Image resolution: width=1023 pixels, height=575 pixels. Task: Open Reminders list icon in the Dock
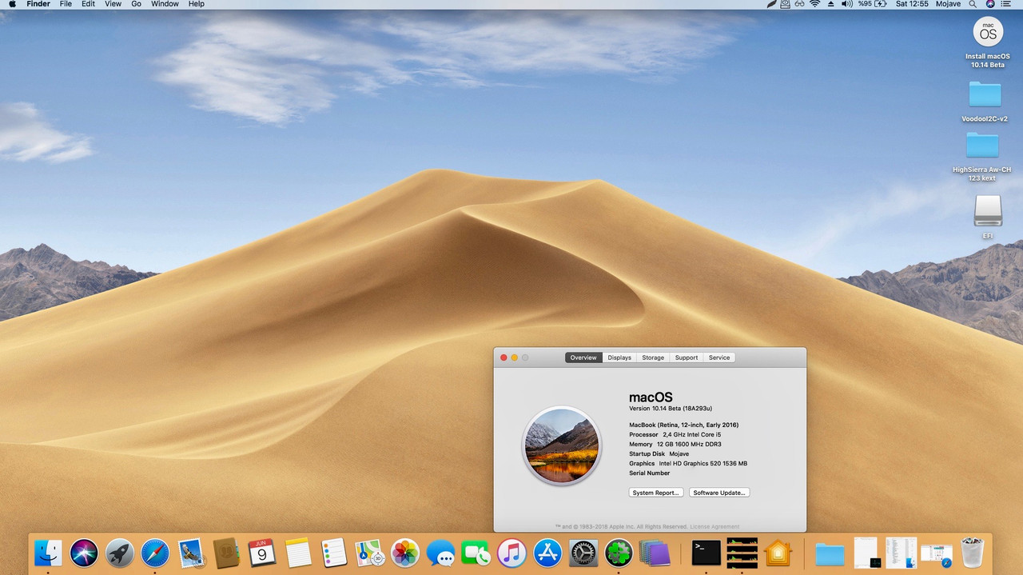333,553
